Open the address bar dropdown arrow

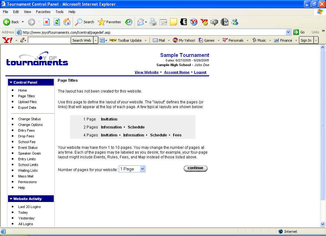288,32
